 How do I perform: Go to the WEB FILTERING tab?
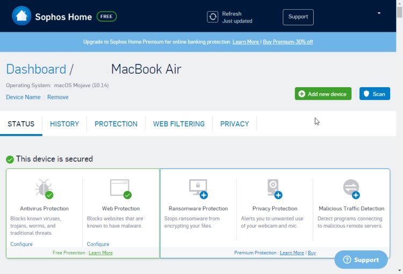(179, 124)
